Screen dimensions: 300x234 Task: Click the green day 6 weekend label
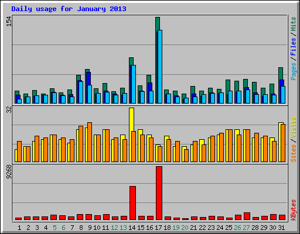(x=63, y=228)
